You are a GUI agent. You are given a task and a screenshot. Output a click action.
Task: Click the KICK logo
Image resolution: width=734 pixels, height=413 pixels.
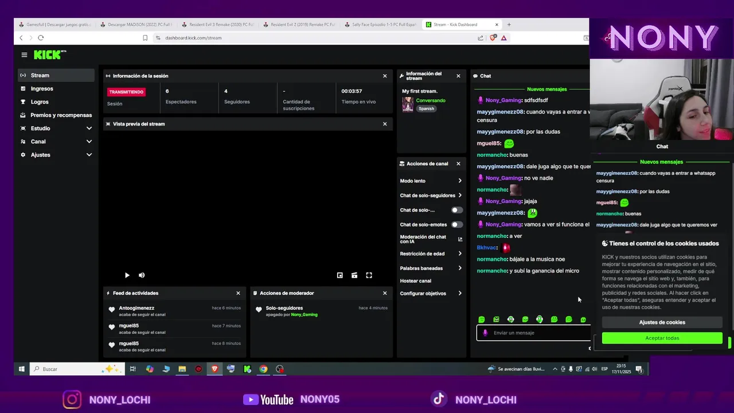(x=50, y=54)
